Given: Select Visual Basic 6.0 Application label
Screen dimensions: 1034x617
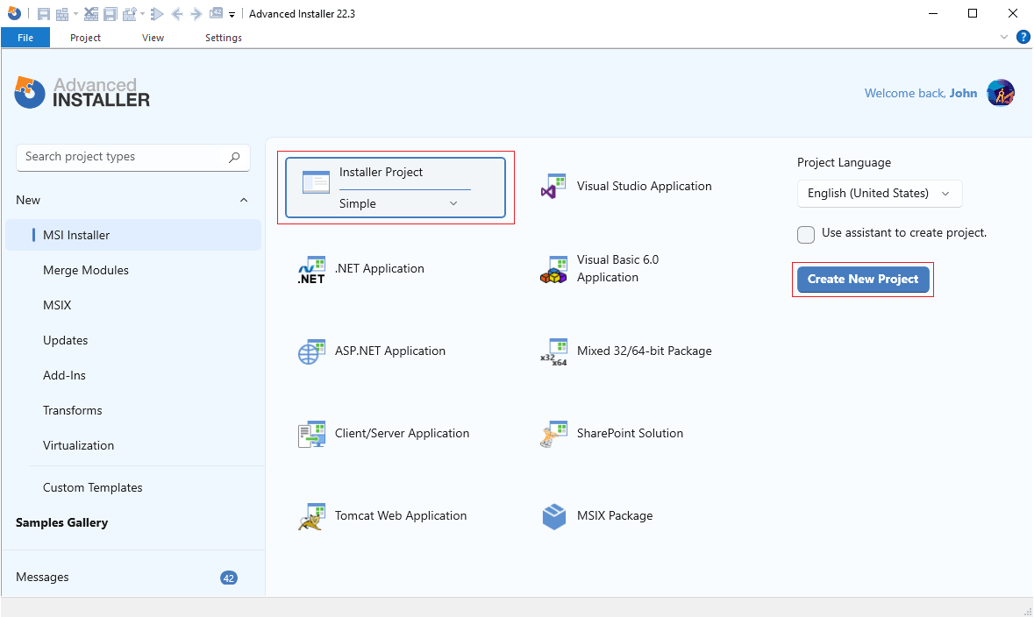Looking at the screenshot, I should tap(618, 268).
